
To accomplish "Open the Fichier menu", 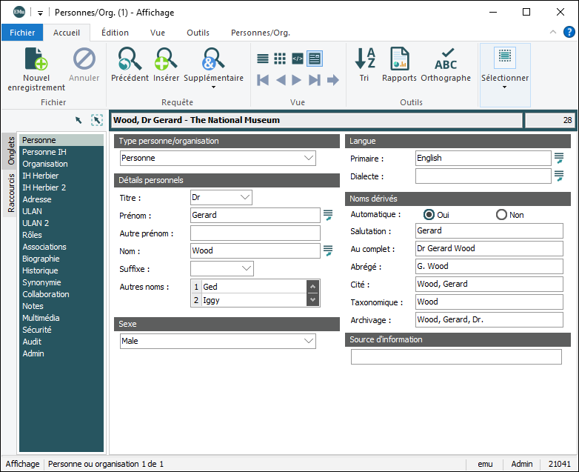I will [22, 33].
